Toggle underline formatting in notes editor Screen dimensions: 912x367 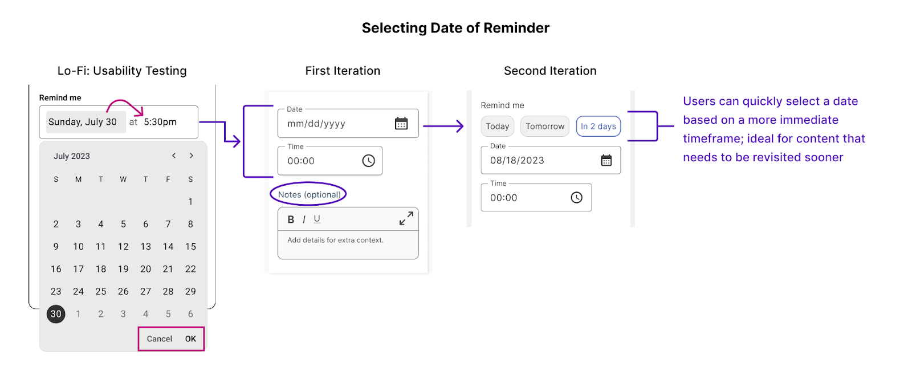317,219
